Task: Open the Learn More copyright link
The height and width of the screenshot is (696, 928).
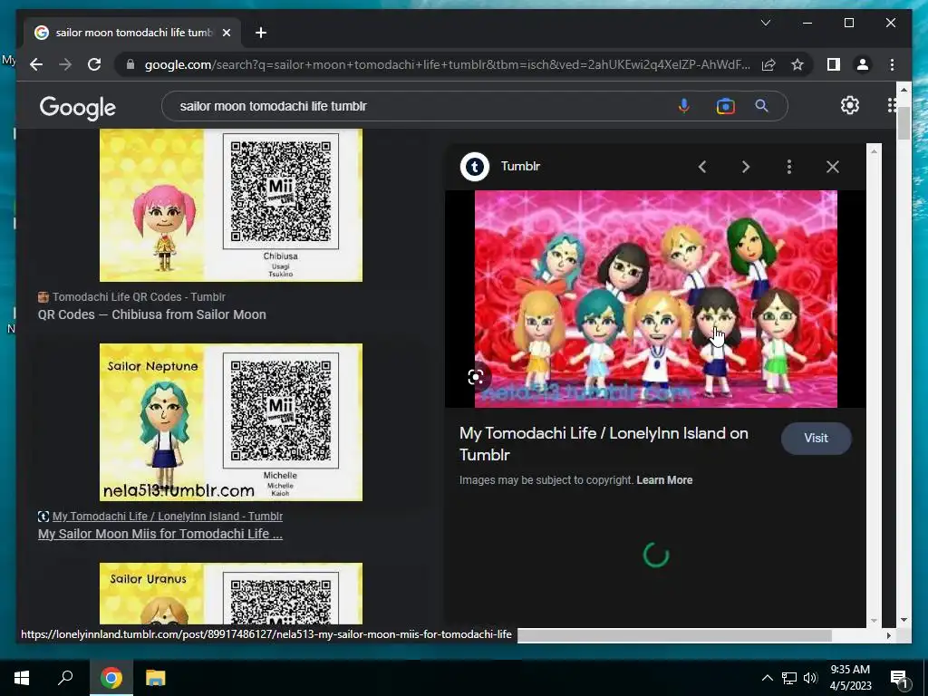Action: pos(664,480)
